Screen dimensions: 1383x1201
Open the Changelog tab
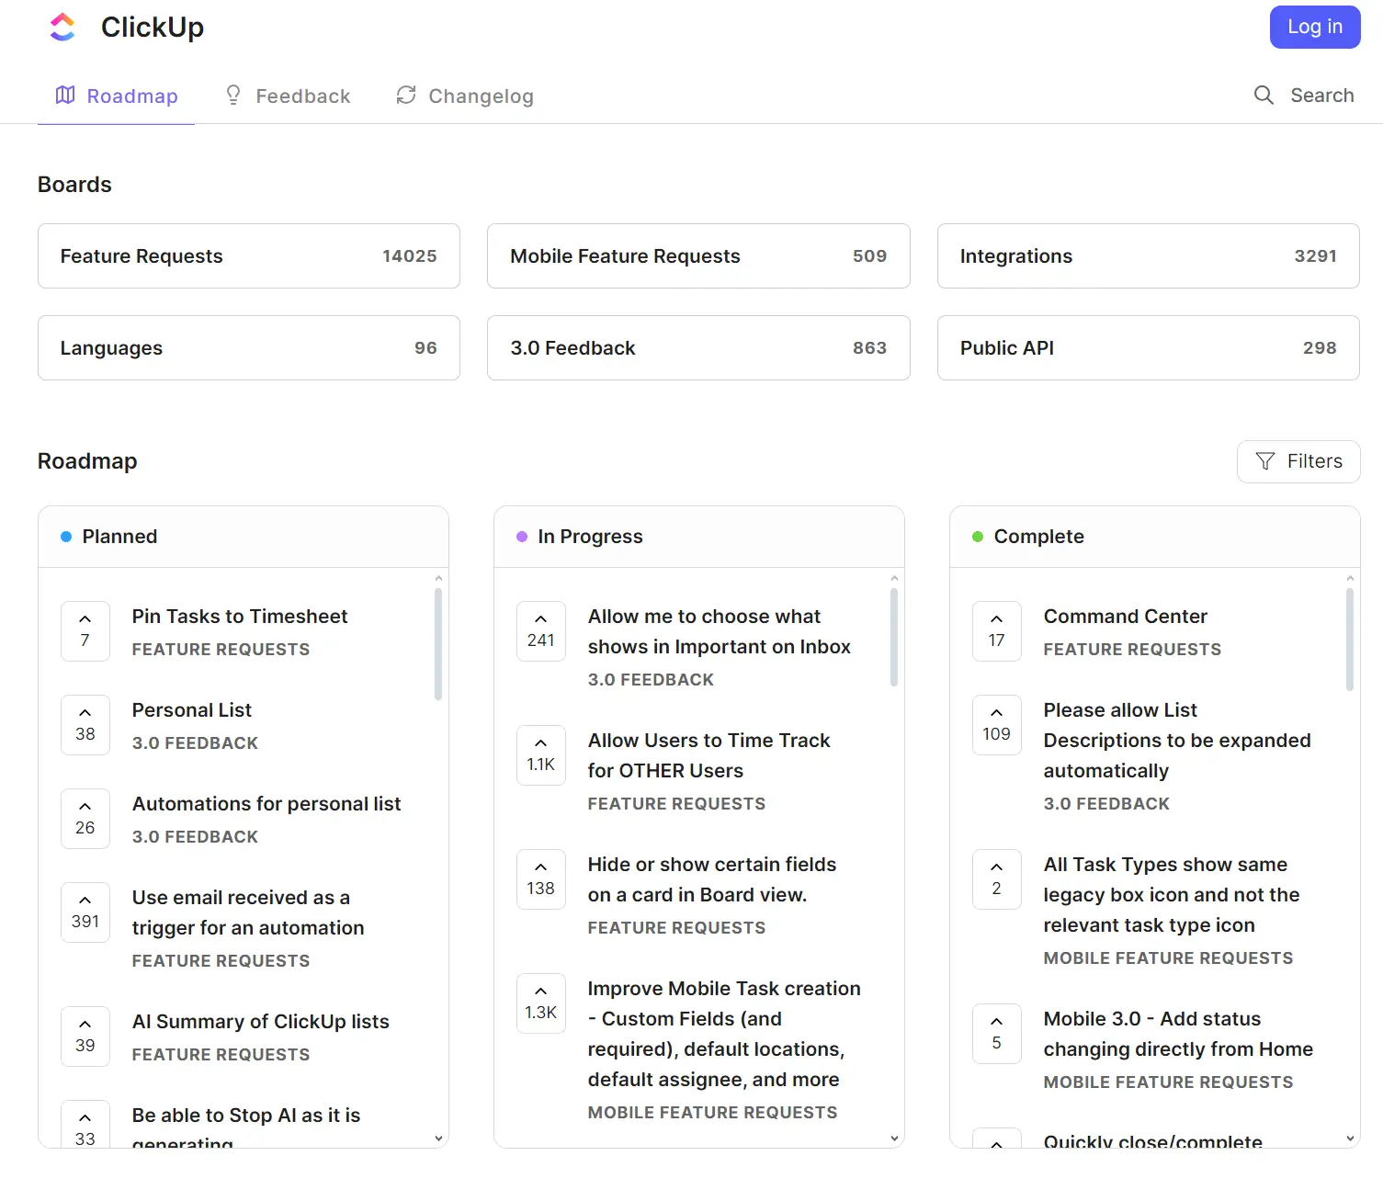point(481,95)
